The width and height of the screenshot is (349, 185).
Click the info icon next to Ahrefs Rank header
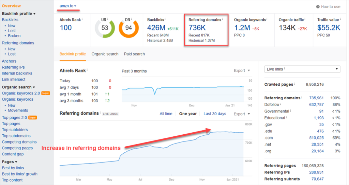(82, 19)
